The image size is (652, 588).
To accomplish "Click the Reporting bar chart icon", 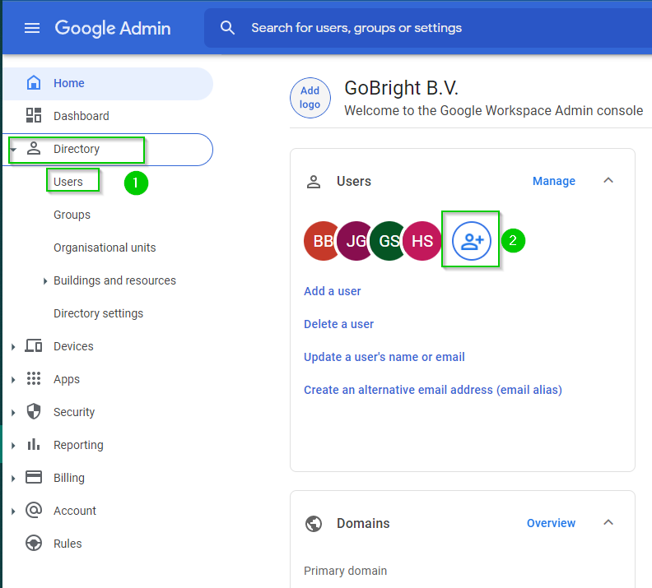I will [x=34, y=444].
